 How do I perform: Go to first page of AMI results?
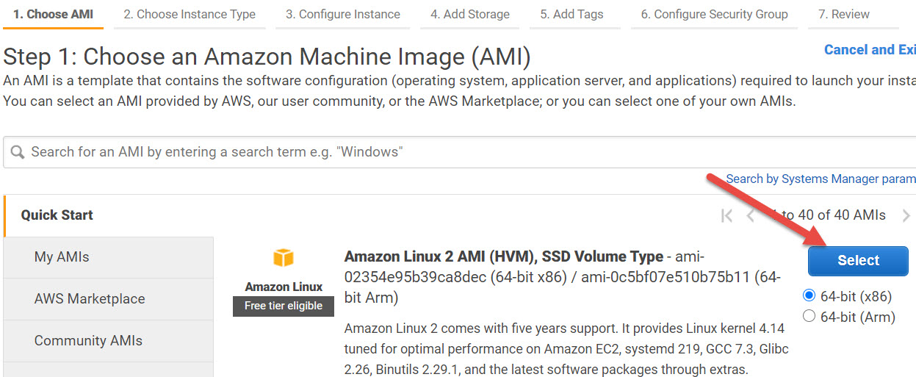tap(726, 215)
